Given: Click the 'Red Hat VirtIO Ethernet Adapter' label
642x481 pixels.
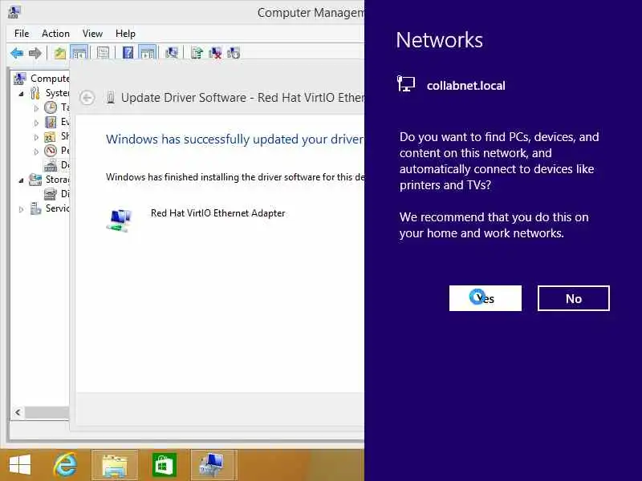Looking at the screenshot, I should tap(217, 213).
